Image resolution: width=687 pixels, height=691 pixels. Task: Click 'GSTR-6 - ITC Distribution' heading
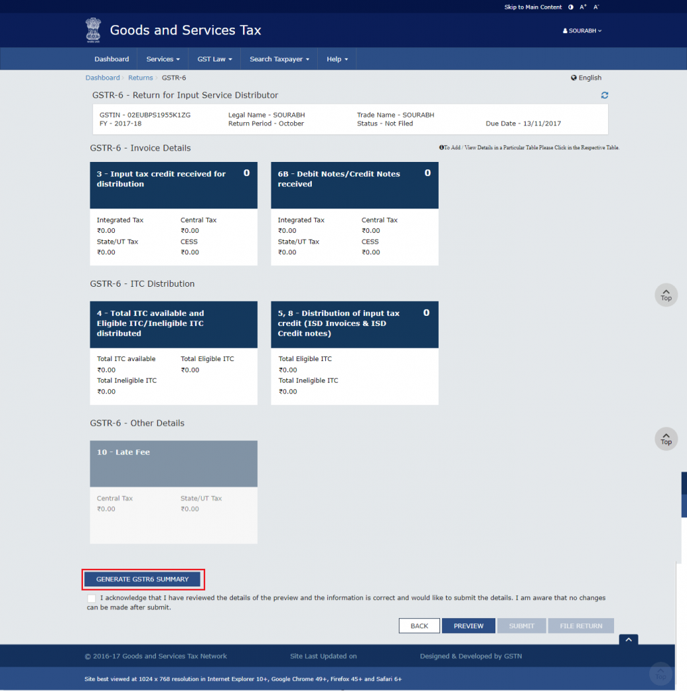(142, 284)
